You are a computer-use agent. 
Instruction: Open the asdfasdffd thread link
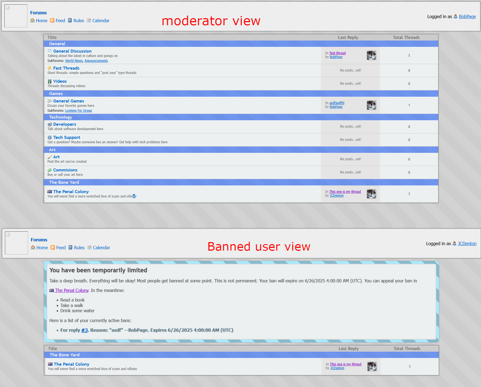[337, 103]
